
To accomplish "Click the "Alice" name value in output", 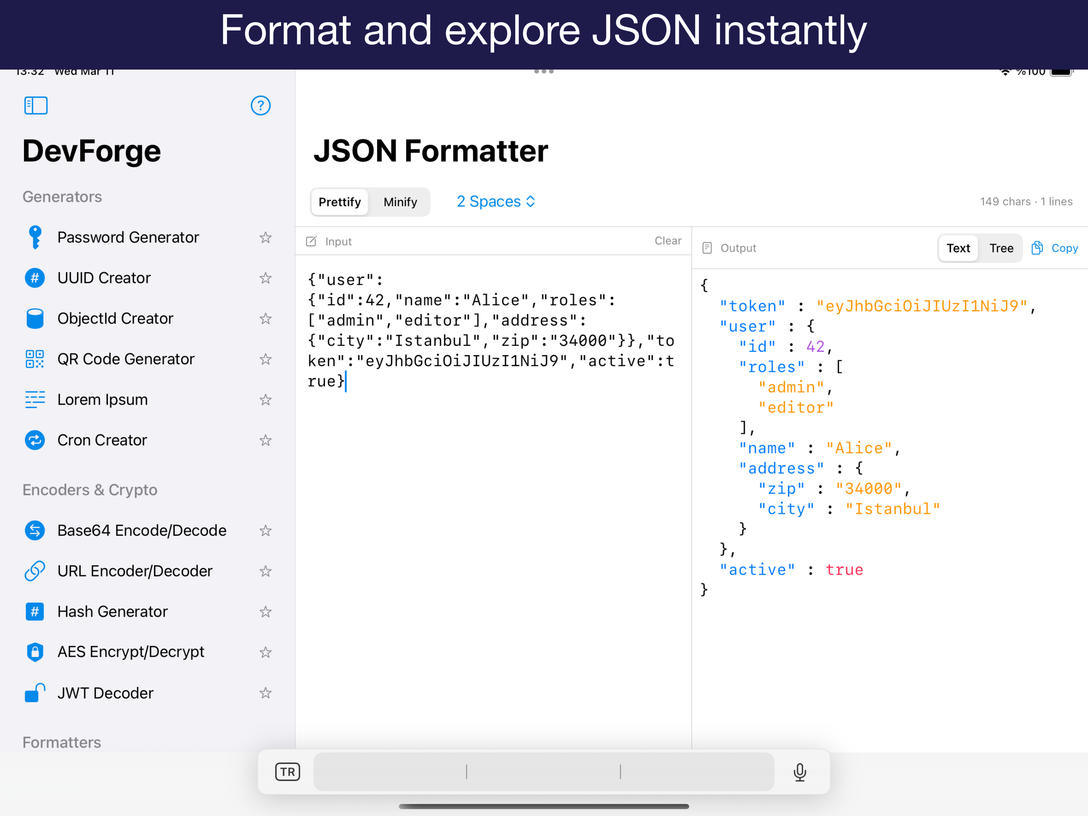I will click(x=859, y=448).
